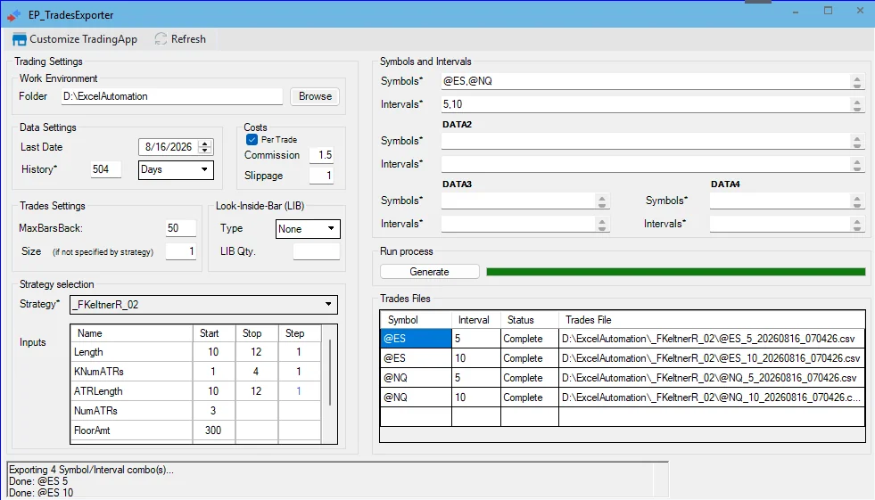875x500 pixels.
Task: Click the Refresh circular arrow icon
Action: coord(161,39)
